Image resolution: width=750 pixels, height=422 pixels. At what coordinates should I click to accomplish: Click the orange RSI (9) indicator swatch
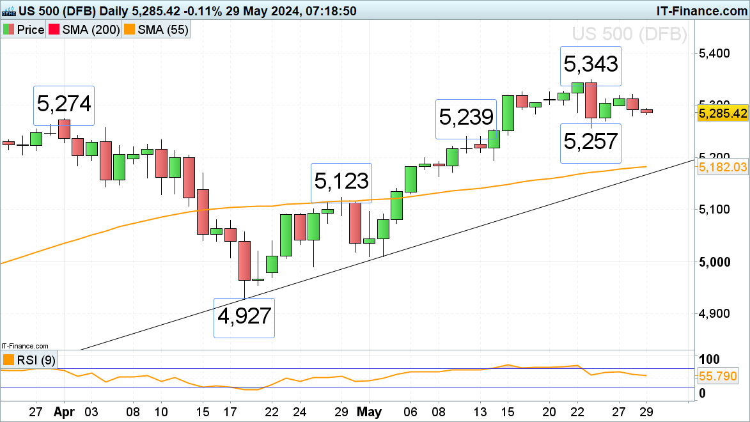pos(8,360)
